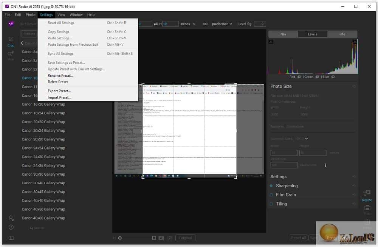Image resolution: width=378 pixels, height=247 pixels.
Task: Click the Original preview button
Action: pos(185,238)
